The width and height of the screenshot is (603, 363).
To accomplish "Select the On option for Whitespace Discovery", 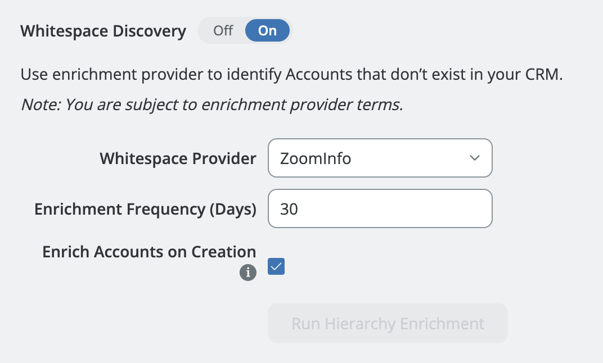I will tap(267, 31).
